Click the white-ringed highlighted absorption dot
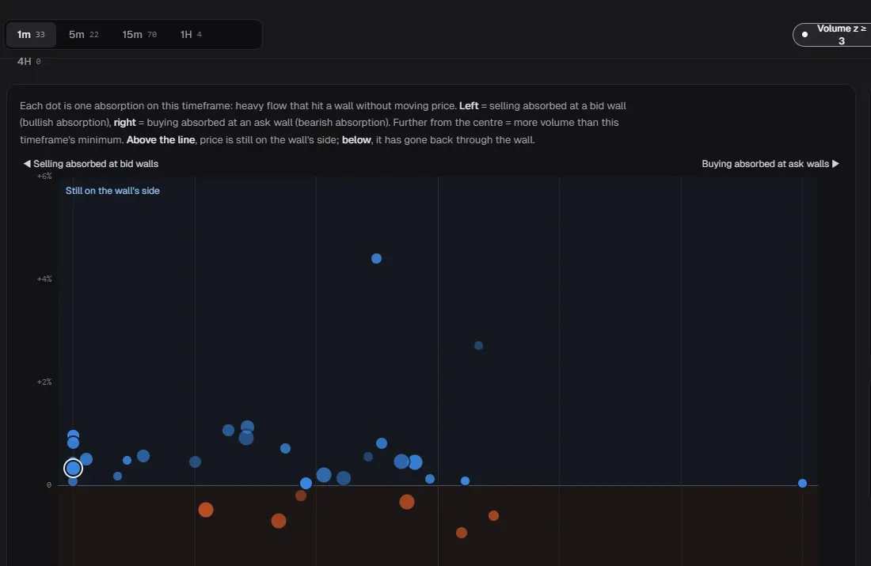The height and width of the screenshot is (566, 871). coord(73,469)
